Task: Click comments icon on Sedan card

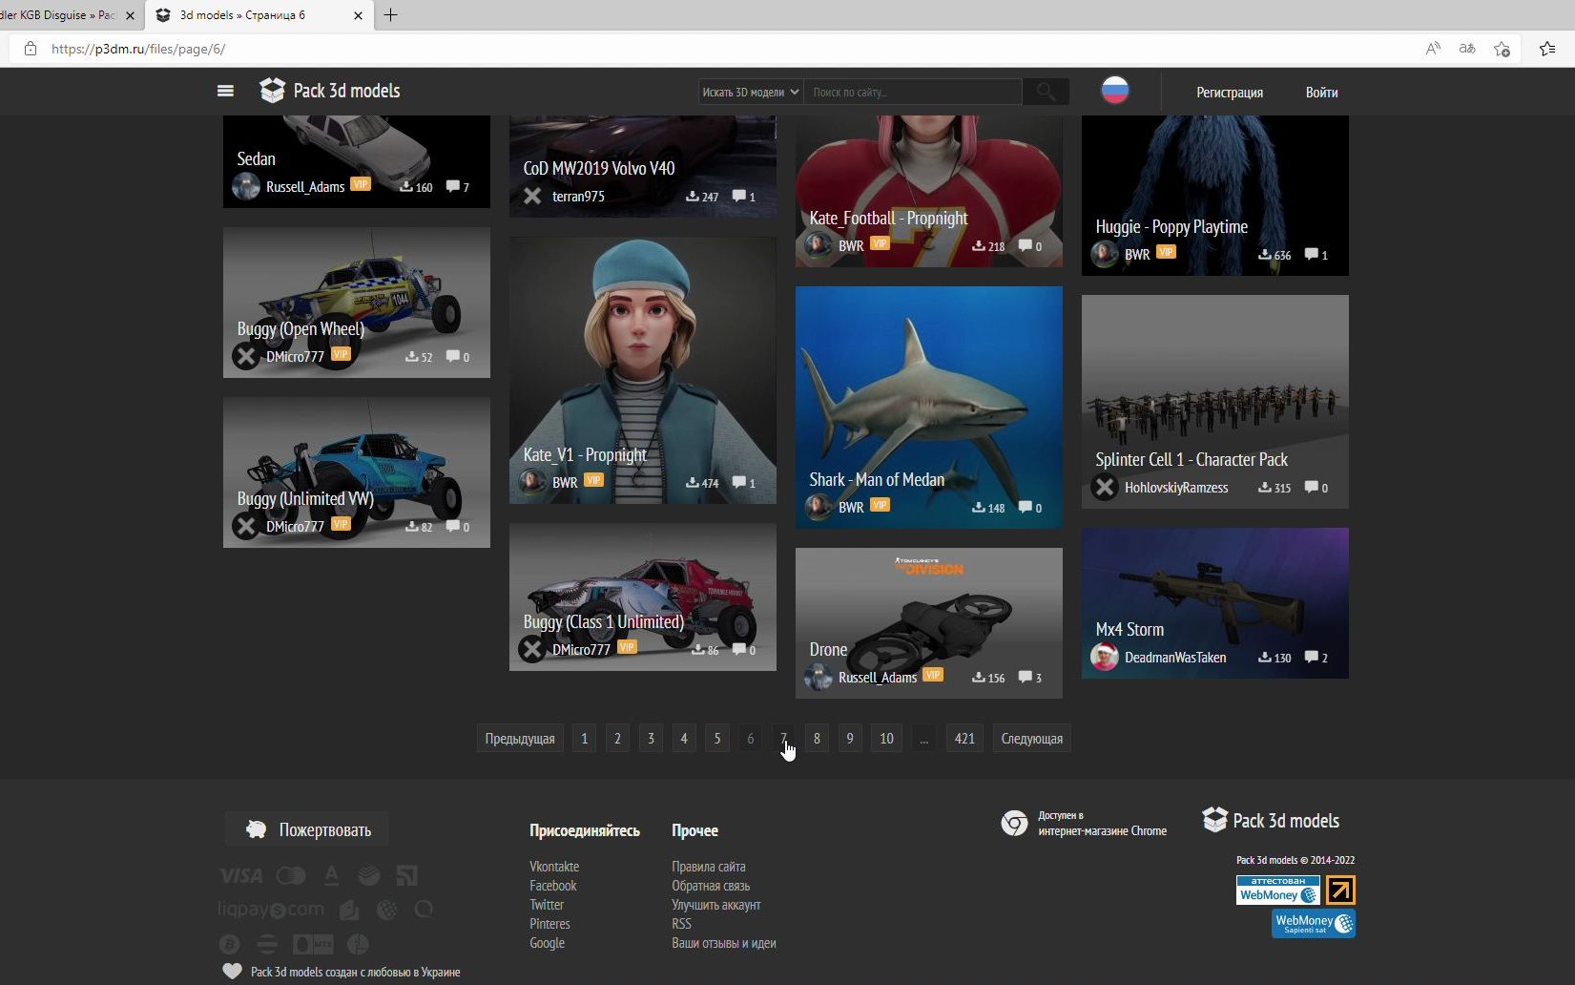Action: (x=452, y=186)
